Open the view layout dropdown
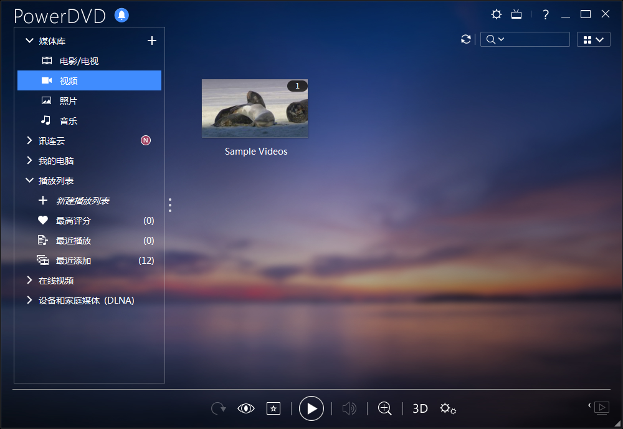Viewport: 623px width, 429px height. [593, 40]
